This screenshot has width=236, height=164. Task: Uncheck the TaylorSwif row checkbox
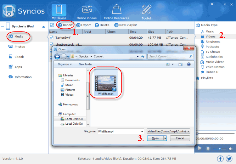coord(52,37)
